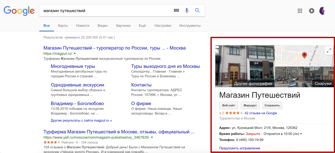The height and width of the screenshot is (153, 335).
Task: Open the 42 отзыва на Google link
Action: (x=261, y=113)
